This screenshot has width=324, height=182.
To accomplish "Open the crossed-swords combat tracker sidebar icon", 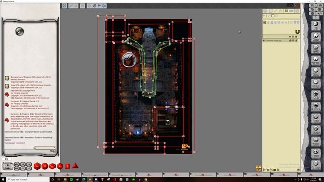I will point(312,6).
